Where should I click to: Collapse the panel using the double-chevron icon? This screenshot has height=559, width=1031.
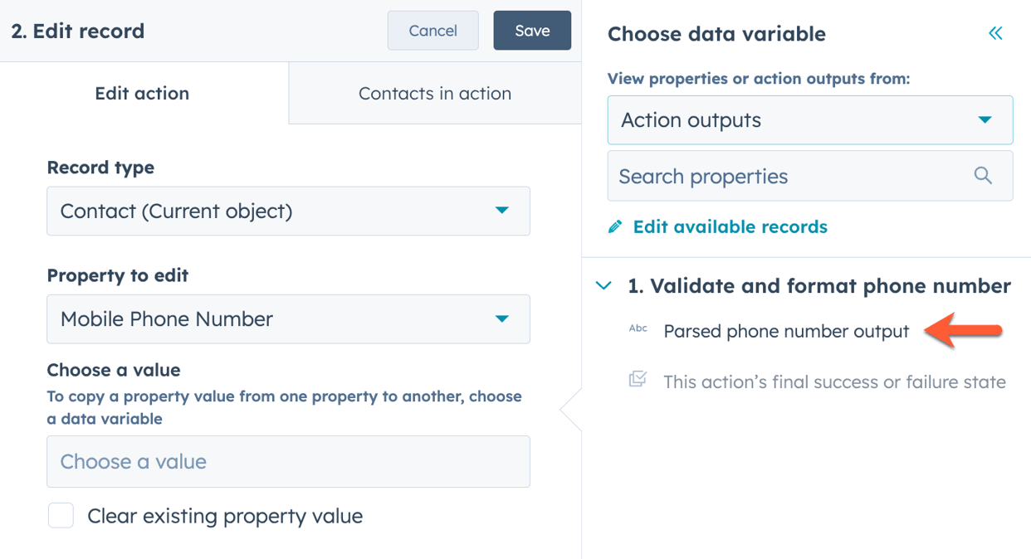pos(996,32)
